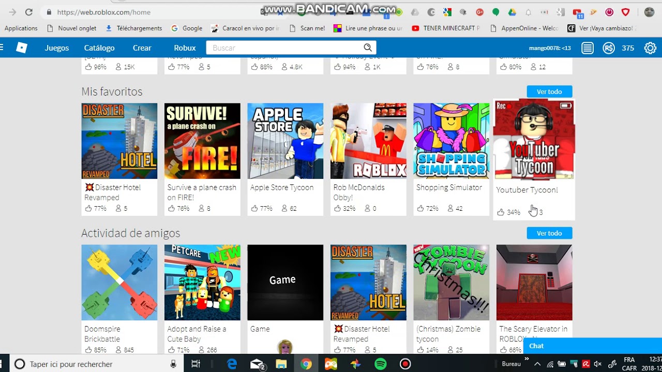Click the username mango0078 link

tap(550, 48)
